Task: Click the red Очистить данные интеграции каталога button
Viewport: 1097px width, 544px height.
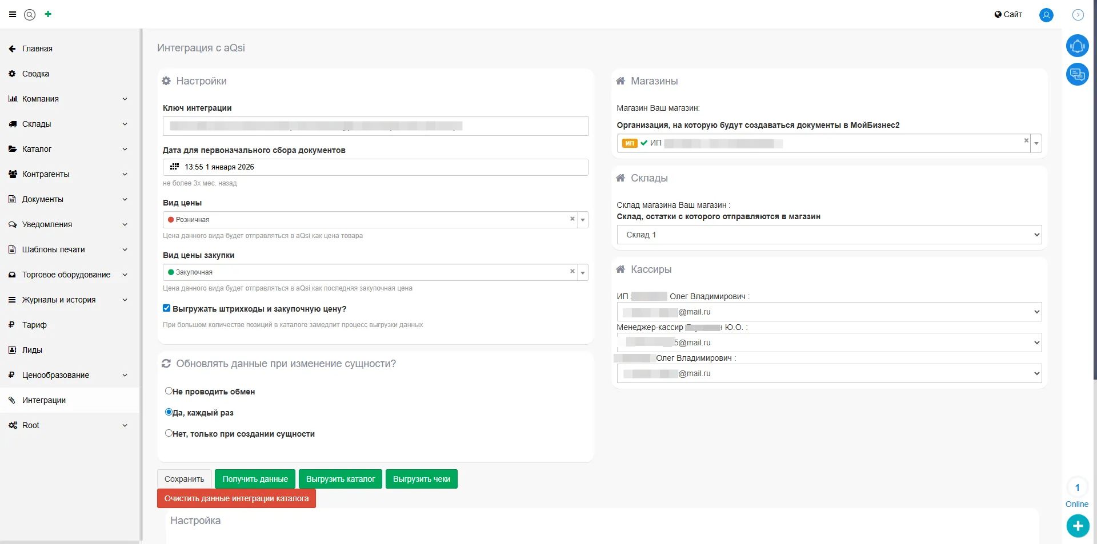Action: 236,498
